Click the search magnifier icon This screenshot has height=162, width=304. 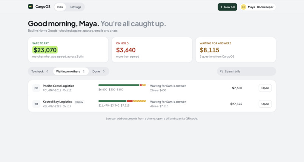point(221,72)
